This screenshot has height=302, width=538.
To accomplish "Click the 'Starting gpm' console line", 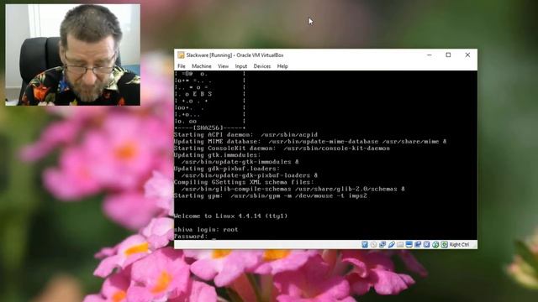I will [x=271, y=195].
